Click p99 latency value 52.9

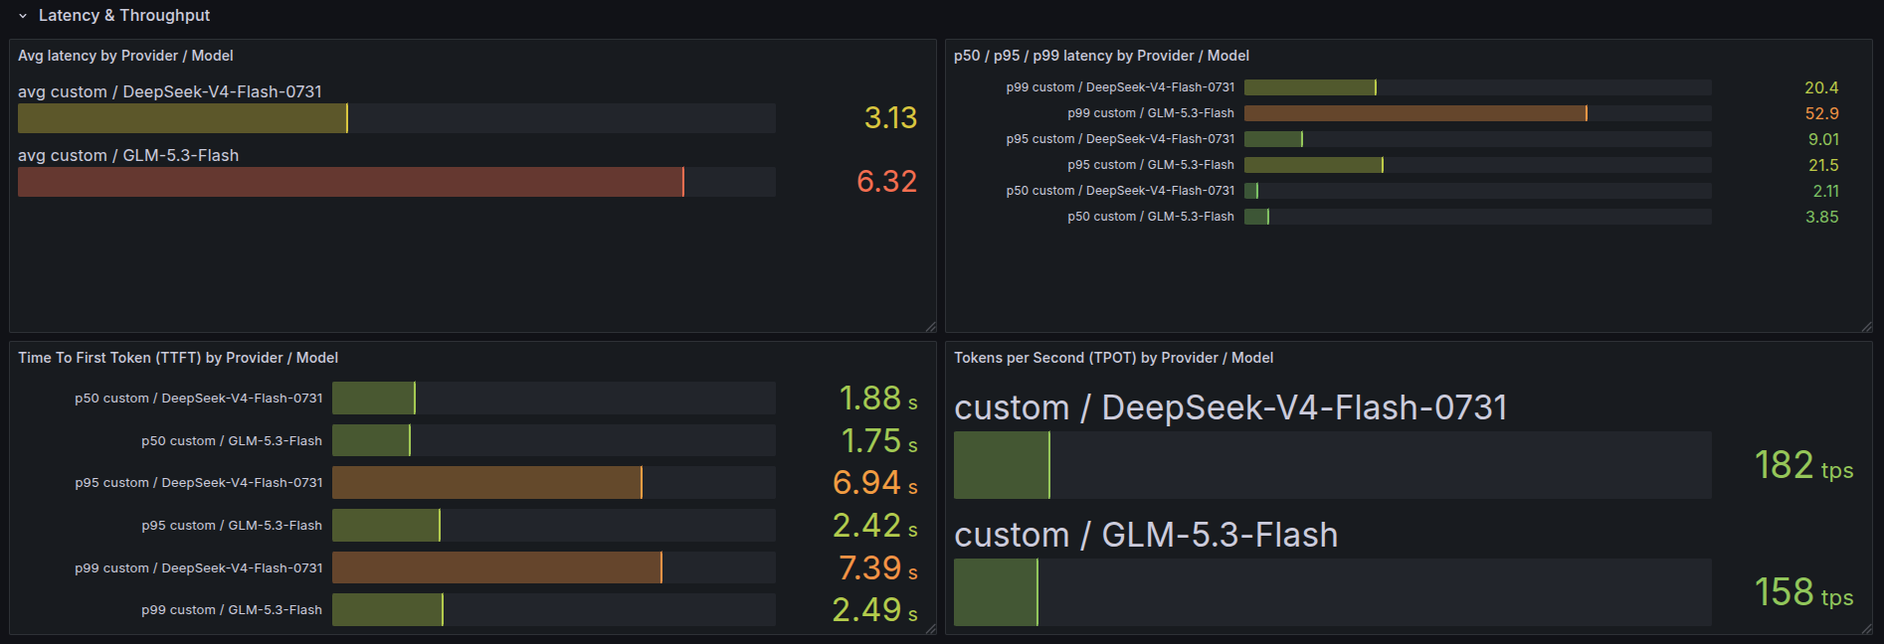point(1821,113)
